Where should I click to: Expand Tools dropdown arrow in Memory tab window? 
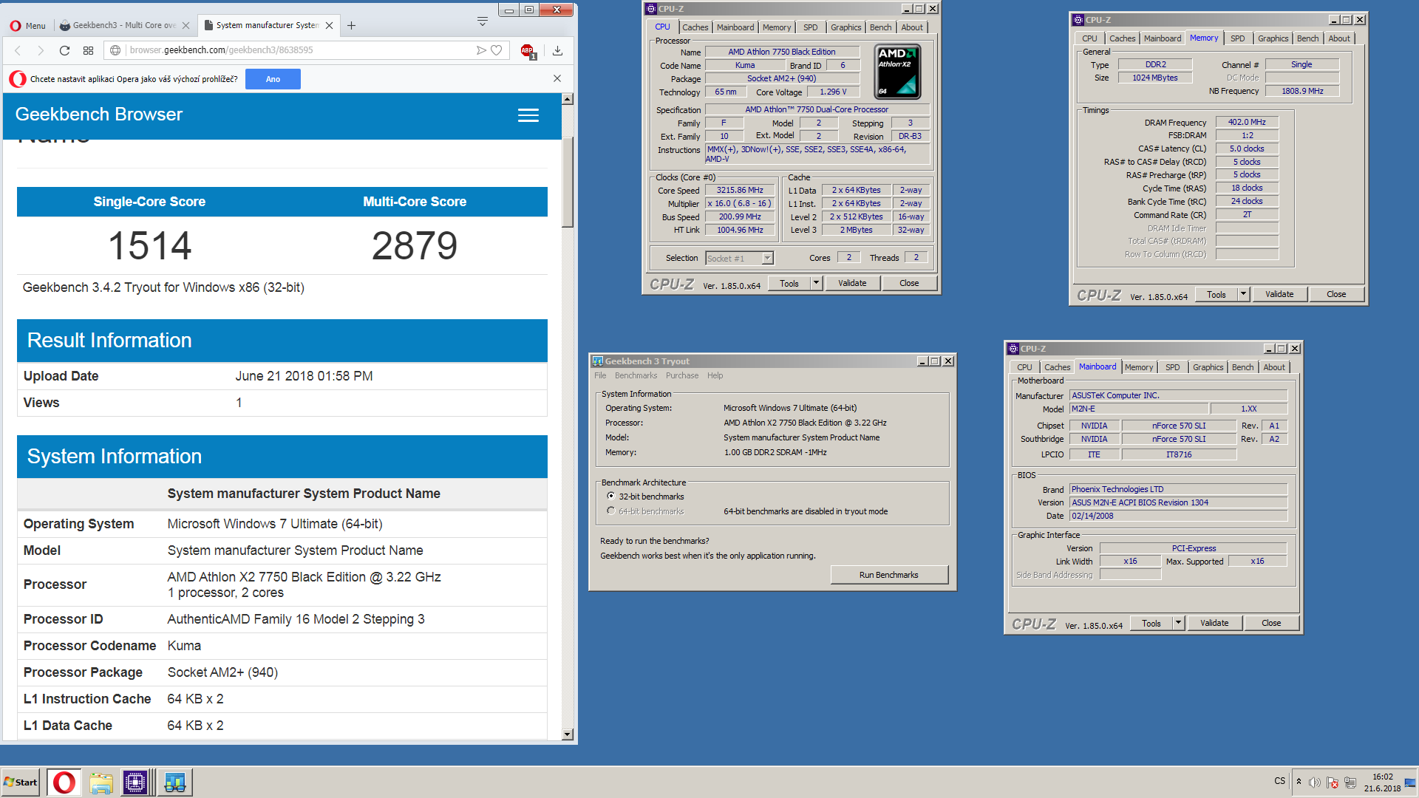[x=1243, y=294]
